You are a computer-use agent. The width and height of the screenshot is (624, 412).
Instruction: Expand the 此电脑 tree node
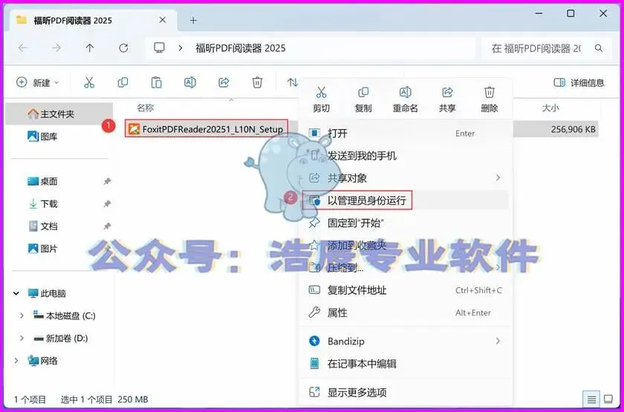coord(16,293)
